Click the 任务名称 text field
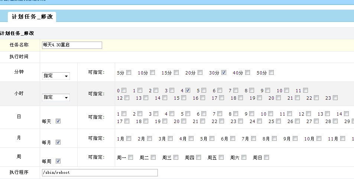This screenshot has width=354, height=179. click(x=72, y=45)
